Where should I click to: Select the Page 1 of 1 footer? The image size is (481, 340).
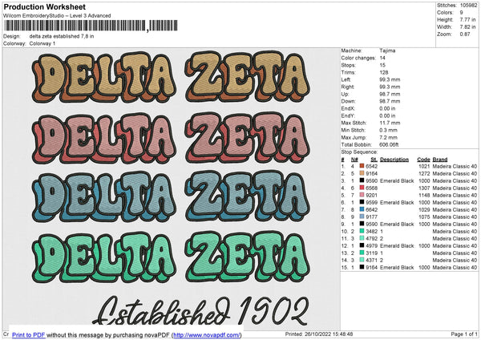coord(464,334)
